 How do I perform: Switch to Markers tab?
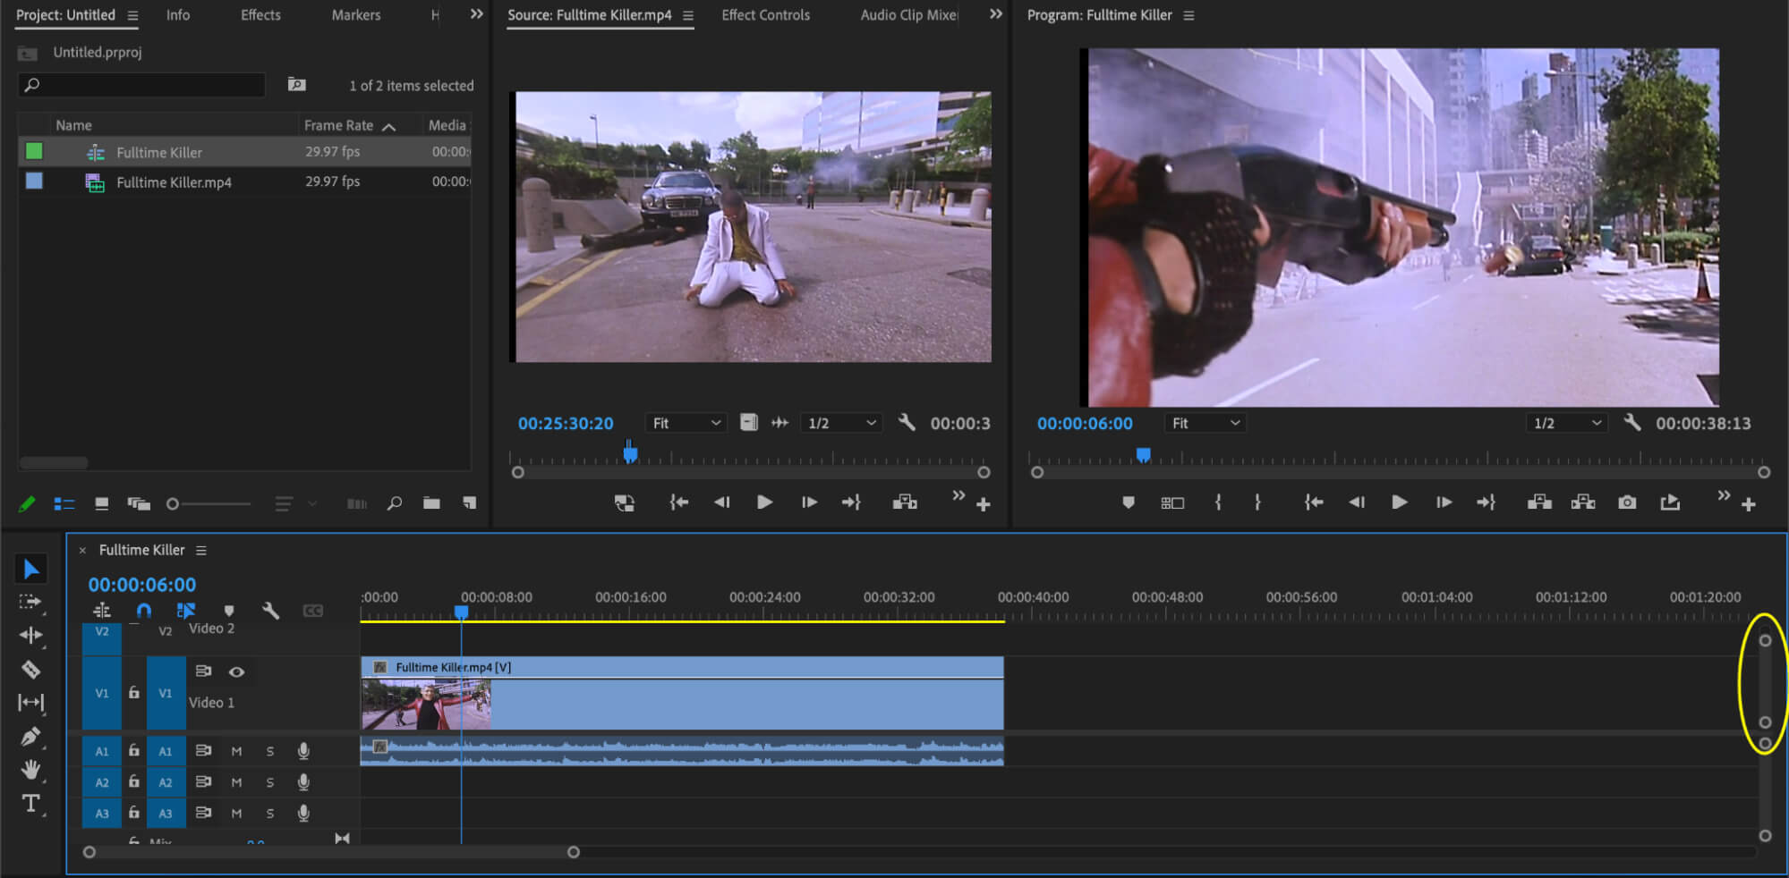[356, 14]
